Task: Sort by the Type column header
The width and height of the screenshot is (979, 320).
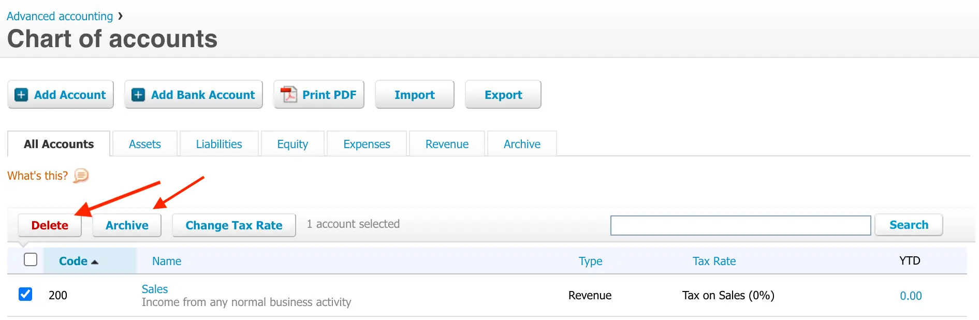Action: (590, 261)
